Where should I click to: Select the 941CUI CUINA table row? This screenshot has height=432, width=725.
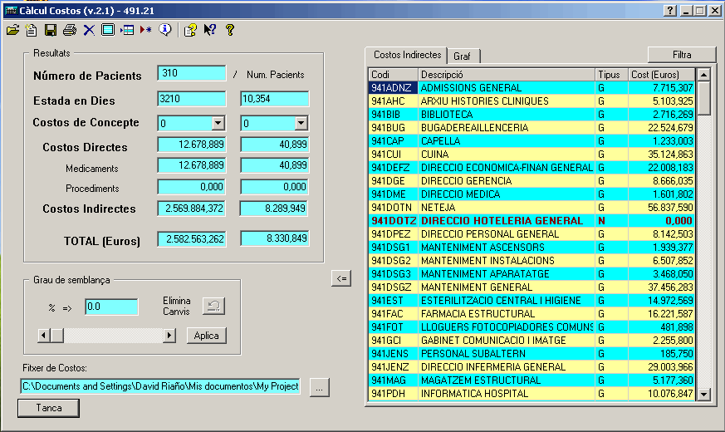[x=532, y=155]
